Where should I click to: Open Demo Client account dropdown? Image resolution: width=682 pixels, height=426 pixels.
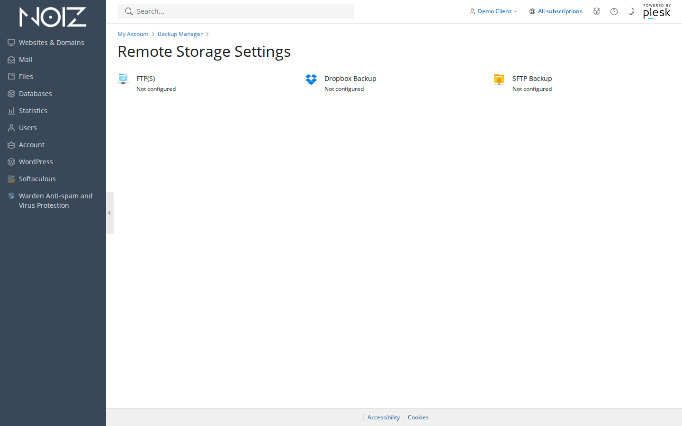(x=493, y=11)
